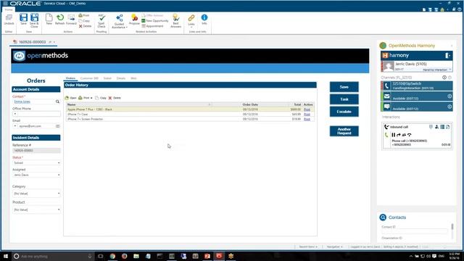Transfer the inbound call with arrow icon
The image size is (464, 261).
point(399,135)
